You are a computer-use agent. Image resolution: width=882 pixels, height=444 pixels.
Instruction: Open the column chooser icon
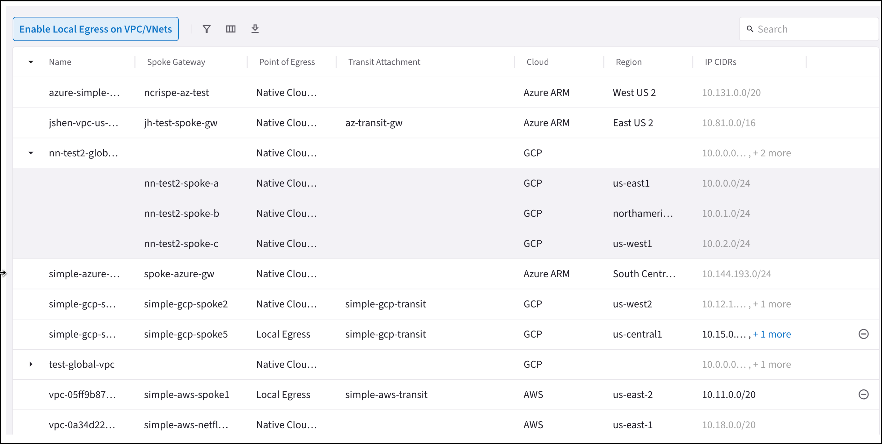(x=231, y=29)
